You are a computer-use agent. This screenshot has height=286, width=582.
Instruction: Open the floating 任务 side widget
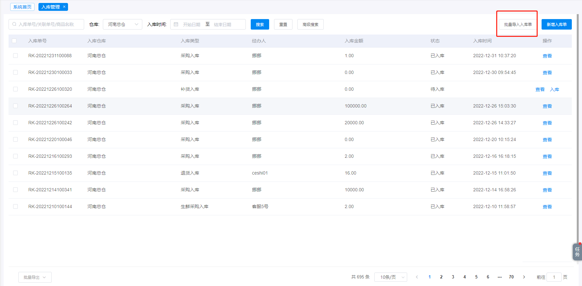click(x=577, y=252)
